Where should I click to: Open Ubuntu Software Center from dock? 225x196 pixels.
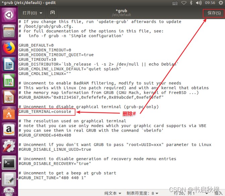pos(9,114)
